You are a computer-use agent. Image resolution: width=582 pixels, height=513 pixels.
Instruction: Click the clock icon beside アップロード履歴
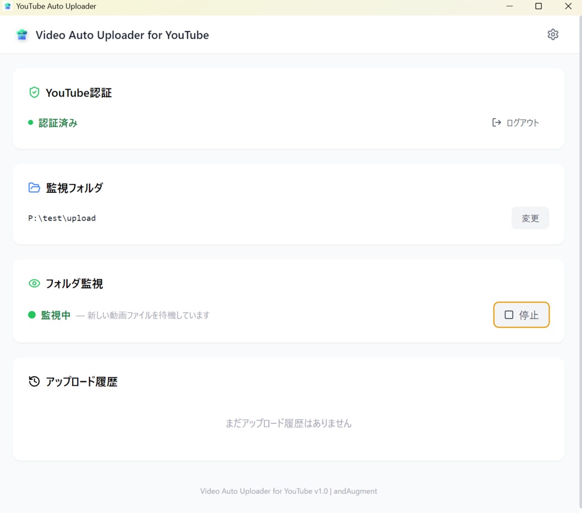pos(34,381)
